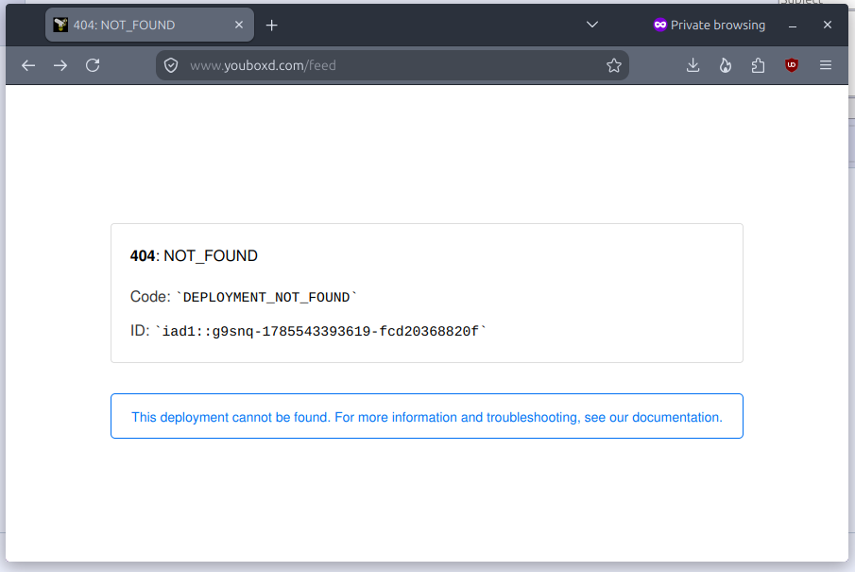Expand the list all tabs dropdown
Image resolution: width=855 pixels, height=572 pixels.
[x=592, y=26]
